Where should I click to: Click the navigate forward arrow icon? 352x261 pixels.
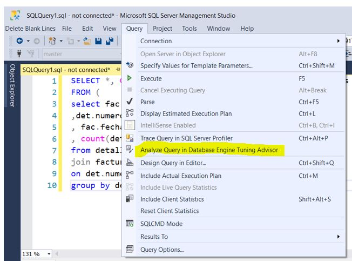click(x=37, y=41)
